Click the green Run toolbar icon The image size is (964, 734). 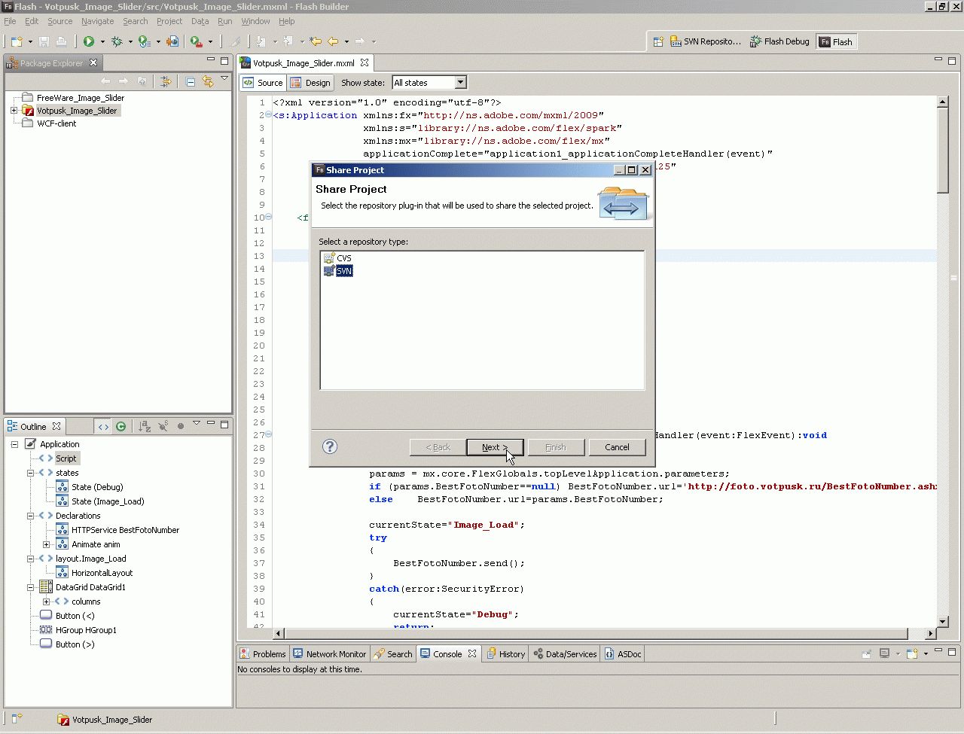point(89,41)
